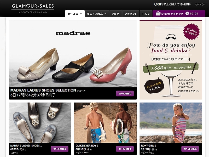
Task: Click the fork icon on coupon ribbon
Action: point(148,69)
